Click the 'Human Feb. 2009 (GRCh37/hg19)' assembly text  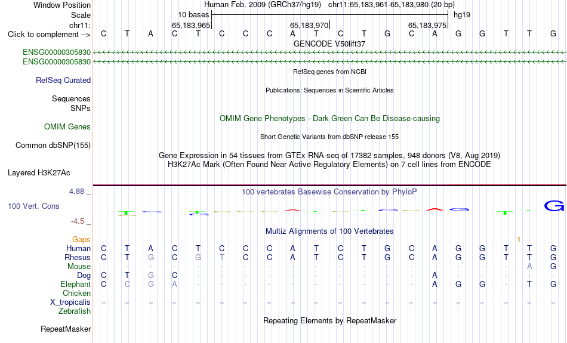[263, 5]
